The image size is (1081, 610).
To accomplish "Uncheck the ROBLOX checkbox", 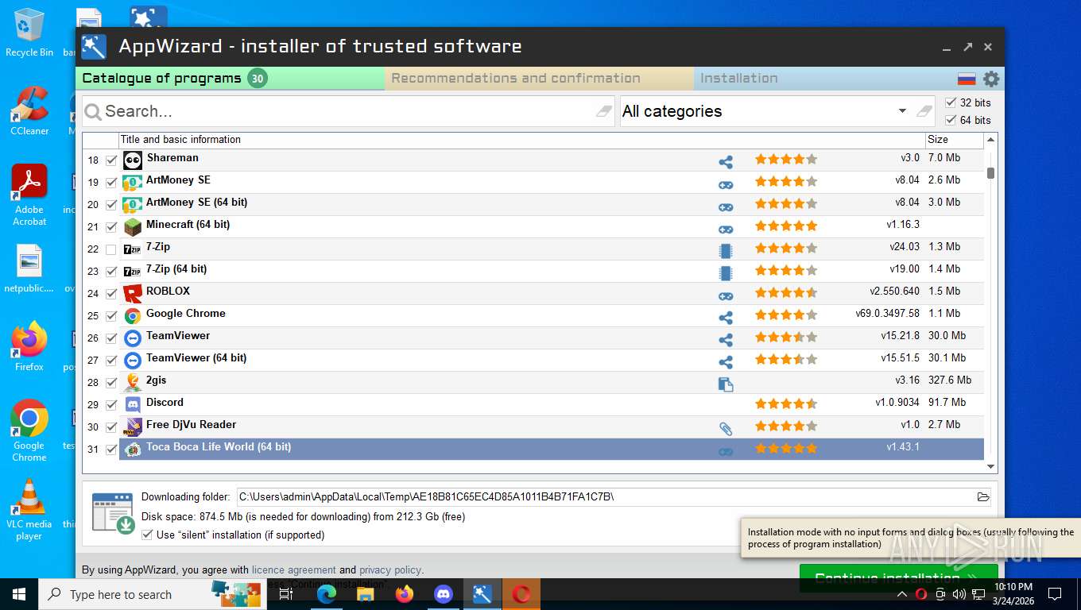I will tap(110, 294).
